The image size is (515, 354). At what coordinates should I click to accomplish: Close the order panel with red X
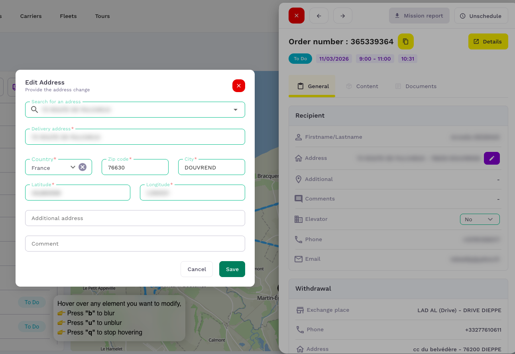[x=296, y=16]
